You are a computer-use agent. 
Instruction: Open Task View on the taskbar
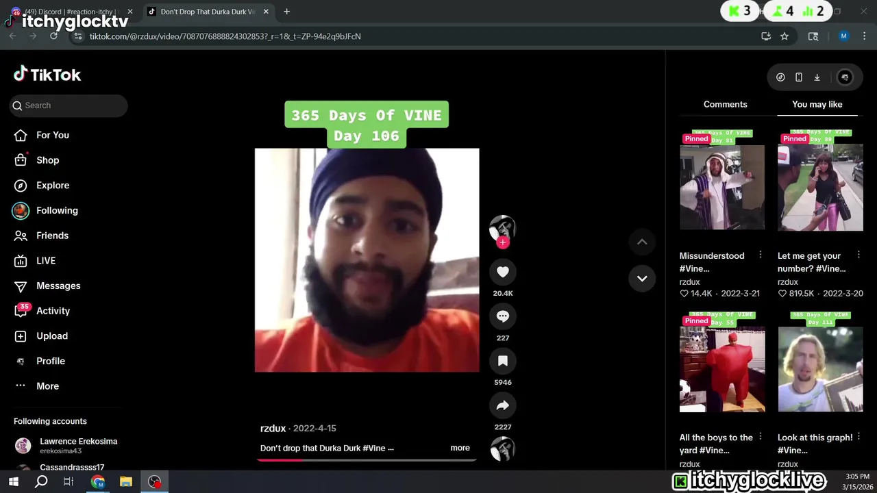tap(69, 482)
